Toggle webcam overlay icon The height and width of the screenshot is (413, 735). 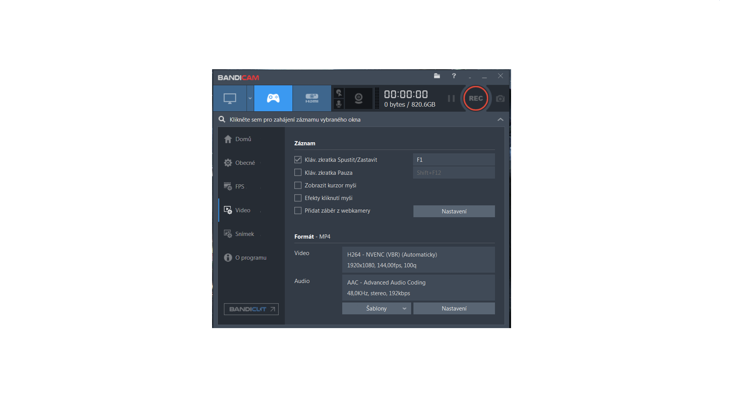(x=359, y=98)
